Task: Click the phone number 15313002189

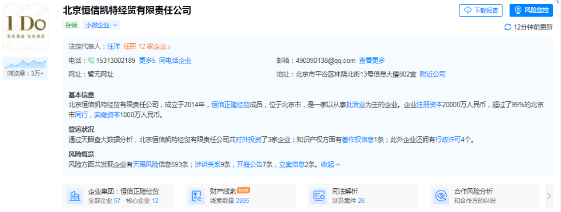Action: pyautogui.click(x=116, y=61)
